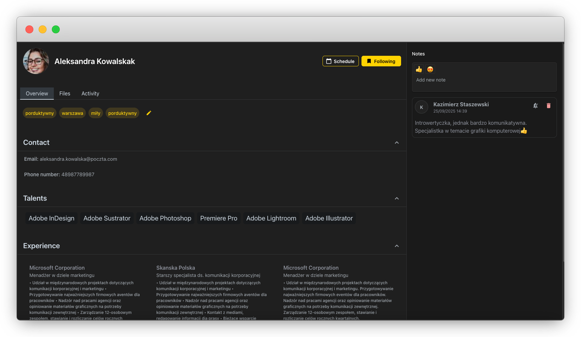Screen dimensions: 581x337
Task: Click the Schedule button
Action: point(340,61)
